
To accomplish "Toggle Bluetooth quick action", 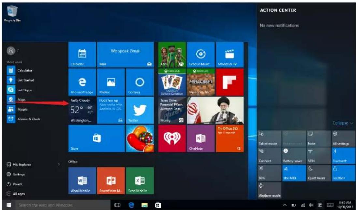I will click(x=343, y=156).
